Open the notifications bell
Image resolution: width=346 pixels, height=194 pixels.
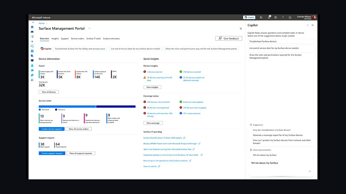coord(269,17)
